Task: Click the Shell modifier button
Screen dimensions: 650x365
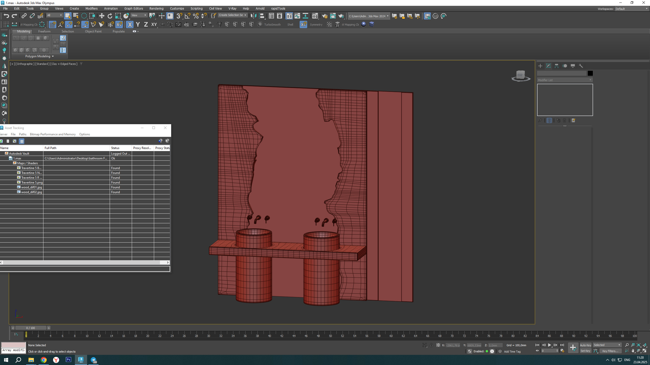Action: click(x=290, y=25)
